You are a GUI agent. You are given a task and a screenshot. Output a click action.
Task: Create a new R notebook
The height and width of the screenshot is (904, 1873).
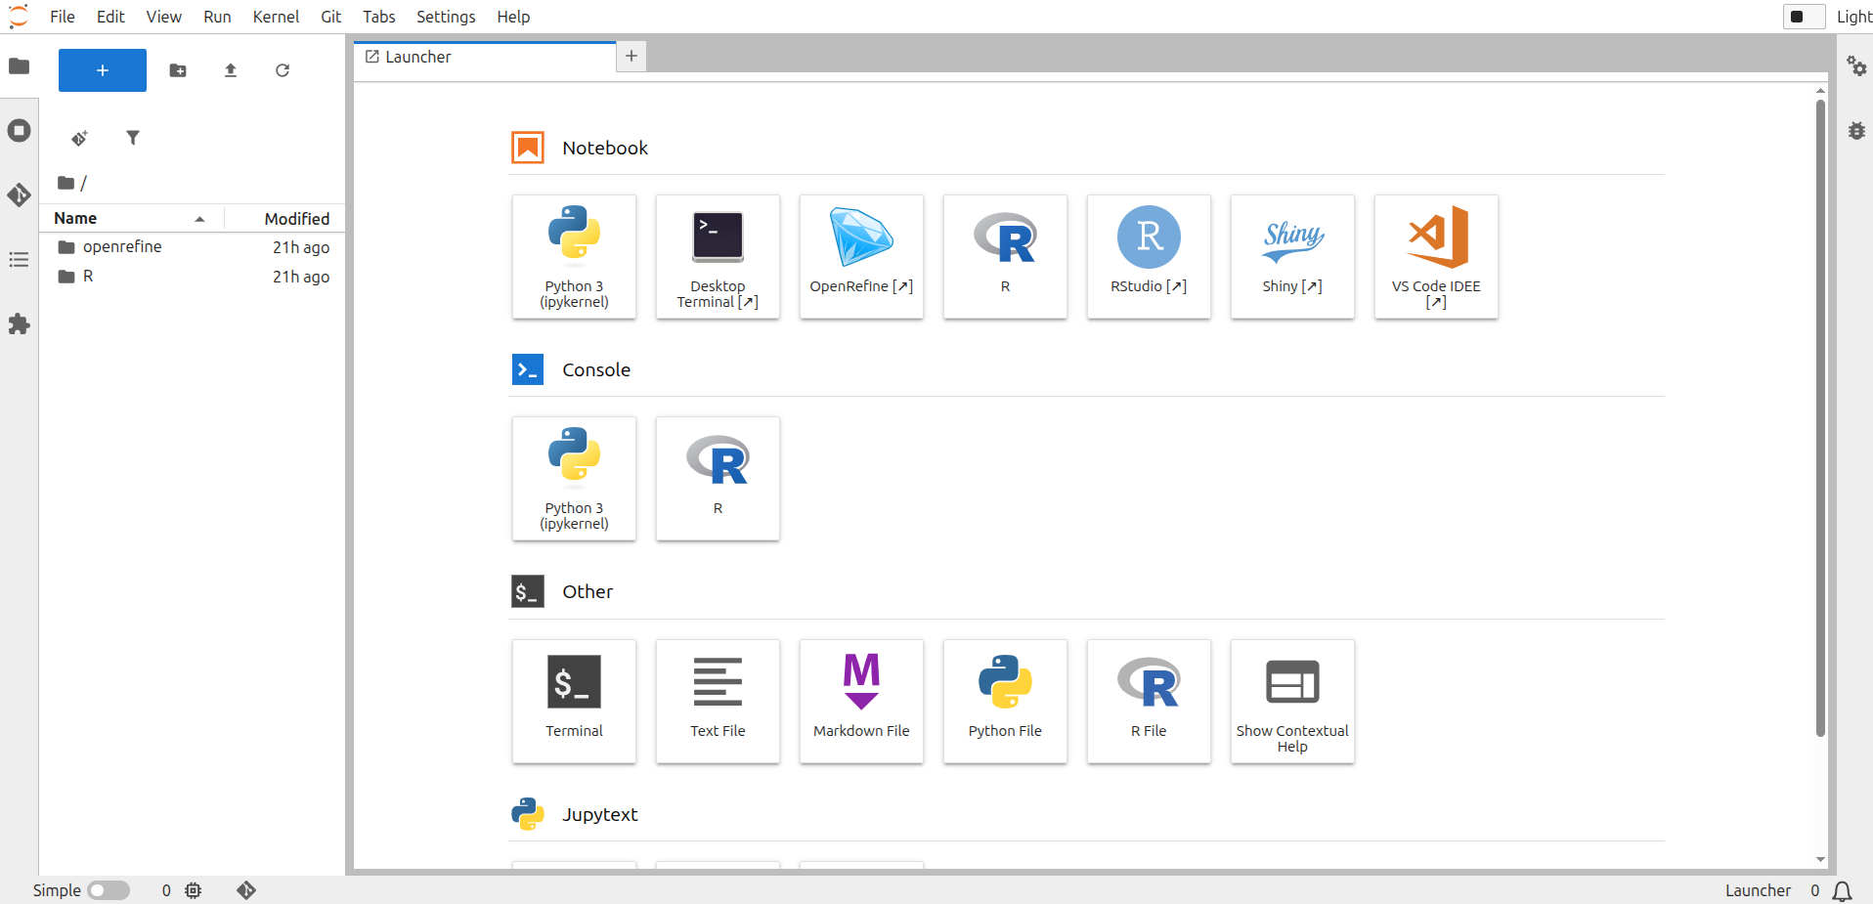(1005, 257)
